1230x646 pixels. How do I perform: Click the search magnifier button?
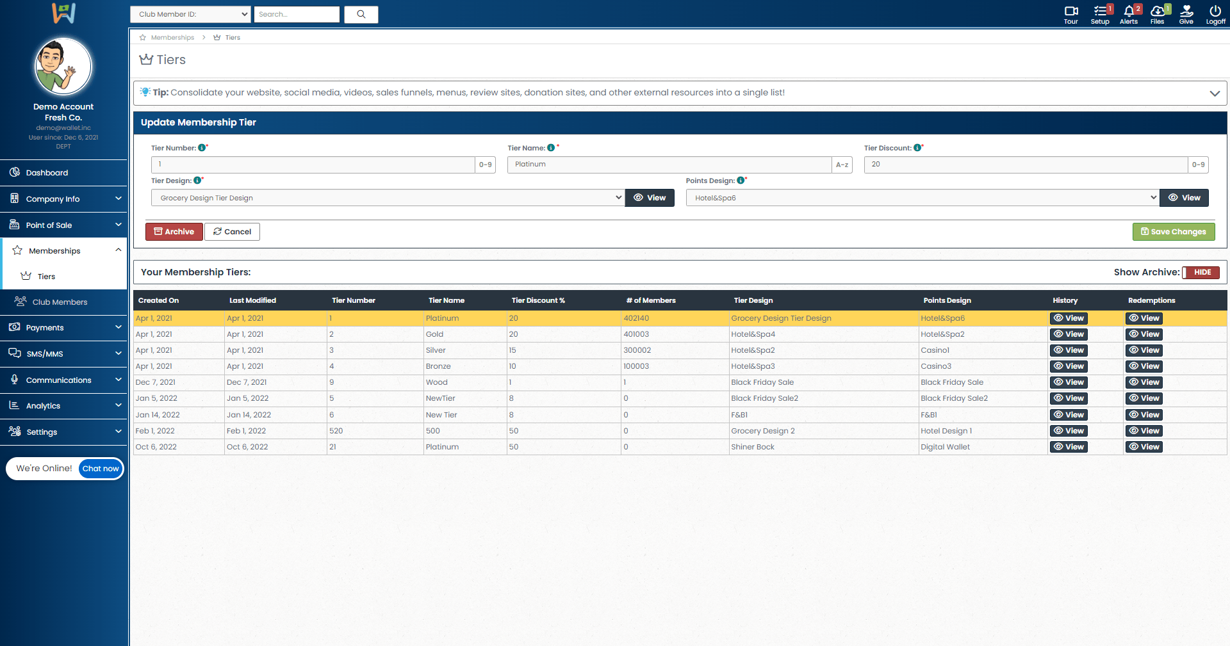361,14
